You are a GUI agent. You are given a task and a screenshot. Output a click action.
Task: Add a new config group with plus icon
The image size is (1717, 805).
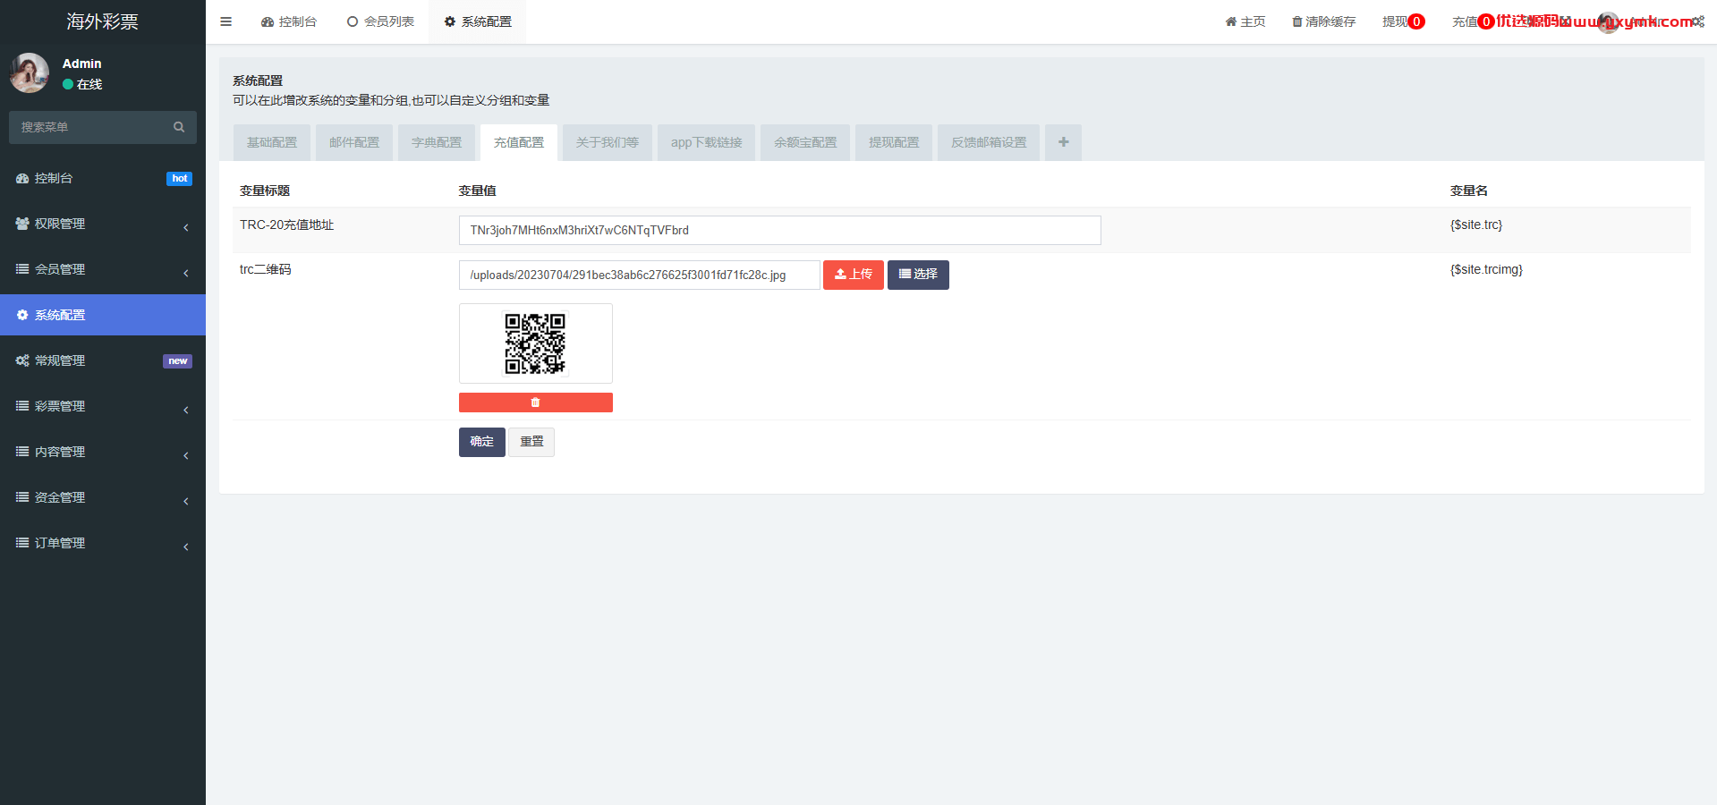tap(1063, 142)
